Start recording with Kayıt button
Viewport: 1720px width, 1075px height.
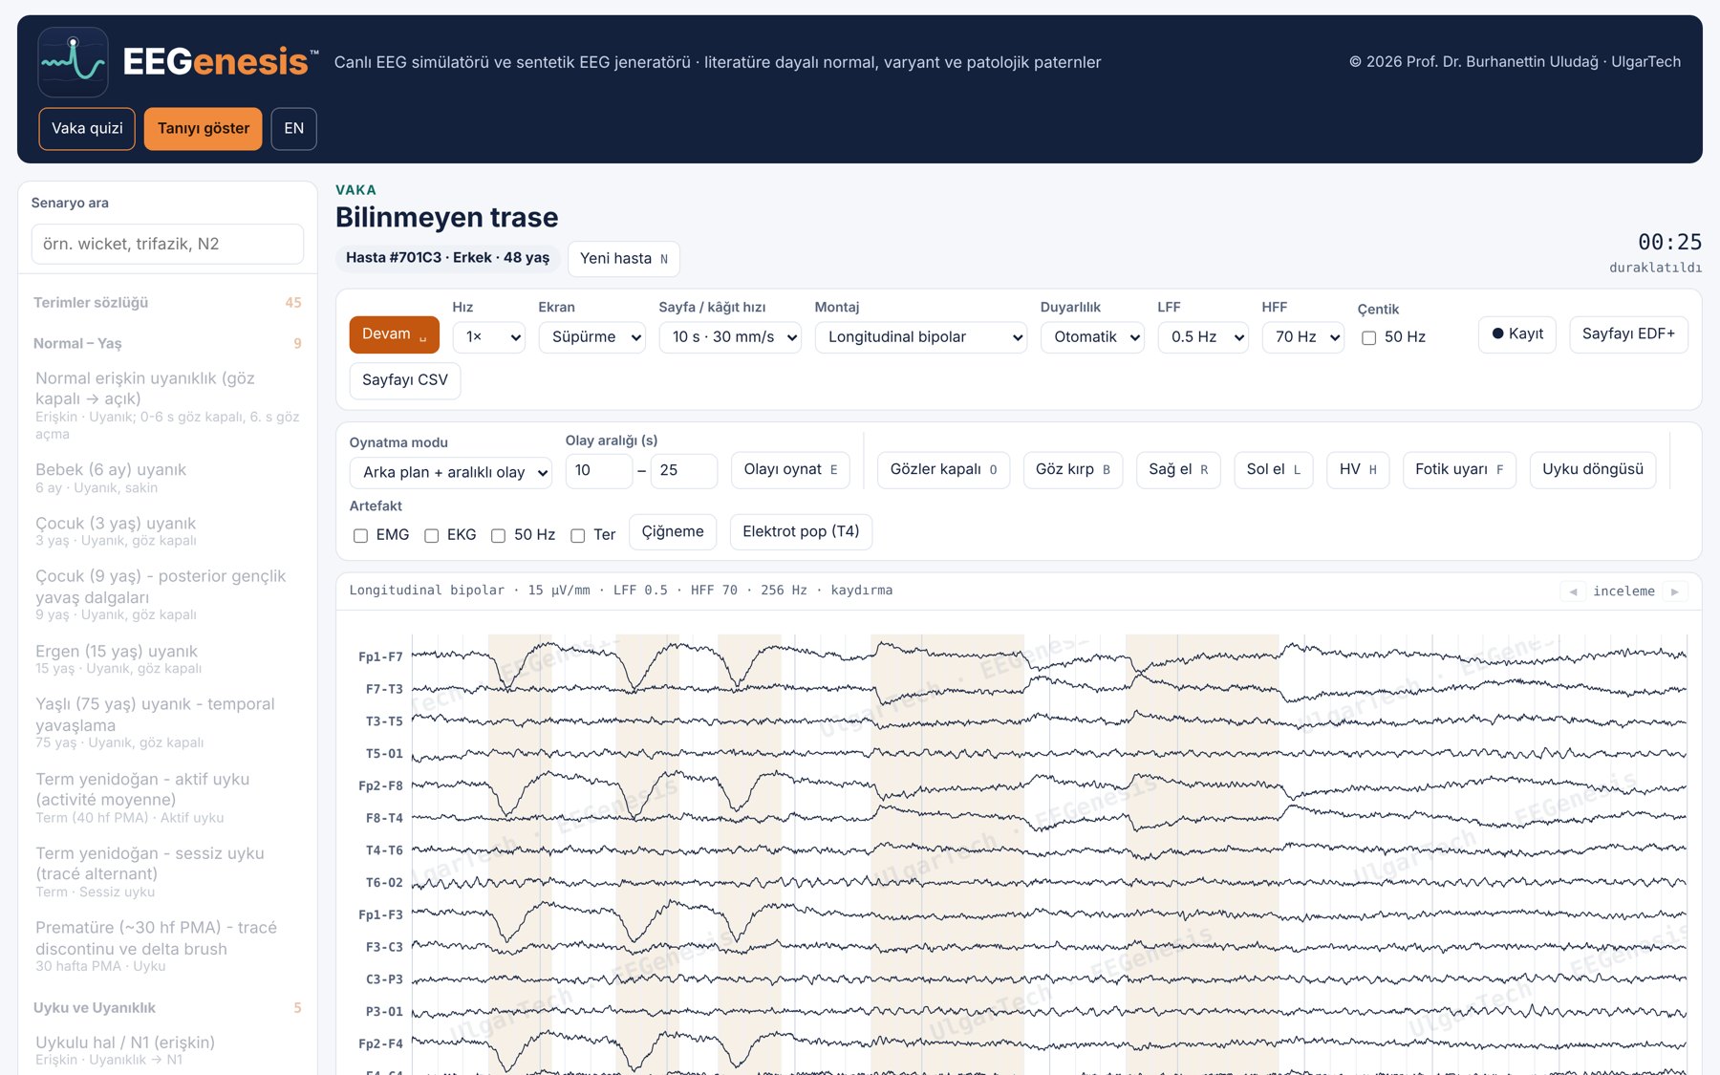(1517, 334)
